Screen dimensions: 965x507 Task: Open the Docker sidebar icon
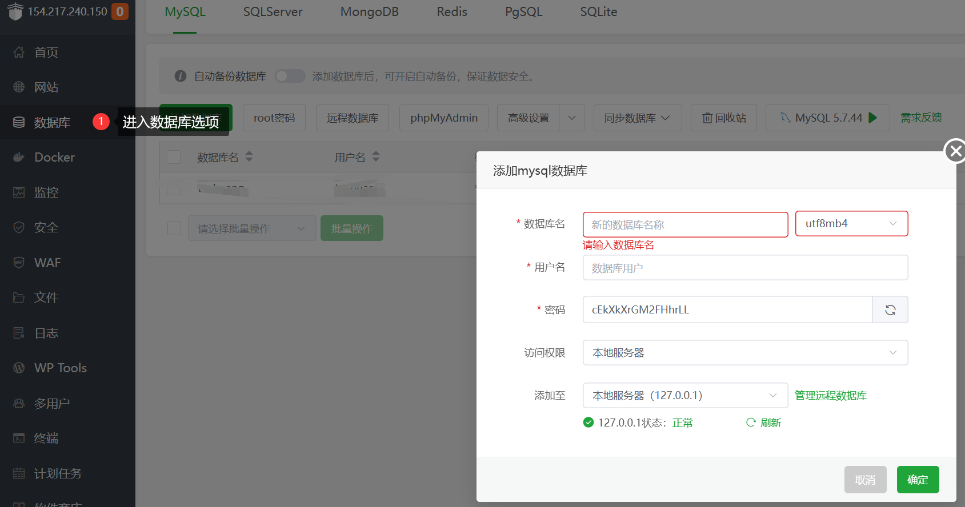pyautogui.click(x=19, y=158)
